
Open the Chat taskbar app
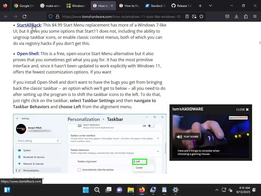[119, 190]
